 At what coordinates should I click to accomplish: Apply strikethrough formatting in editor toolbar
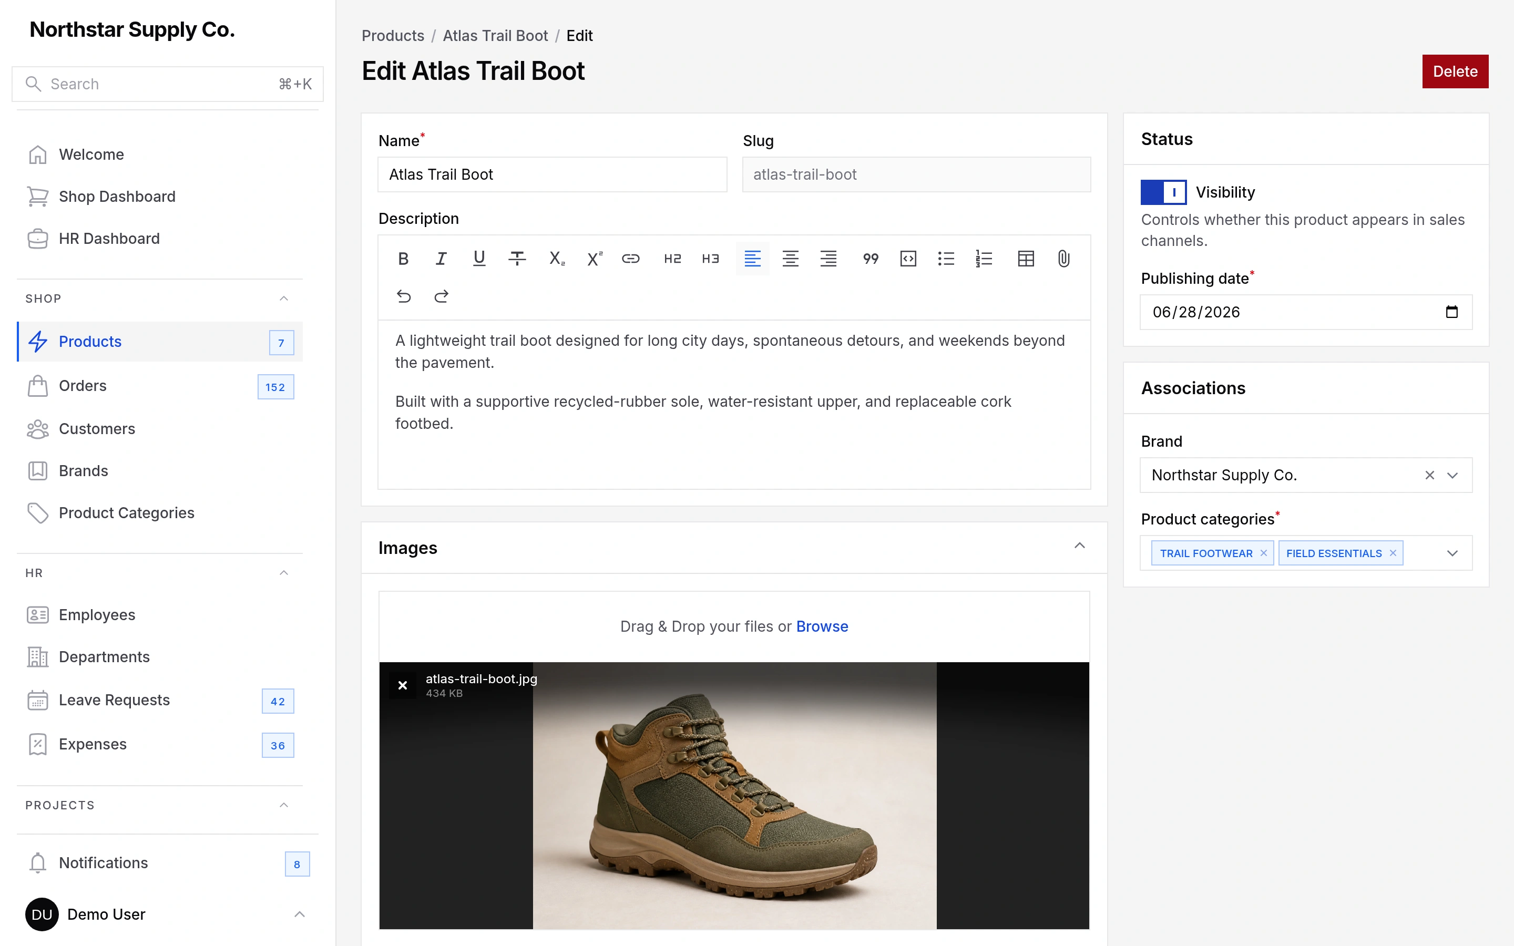coord(517,259)
